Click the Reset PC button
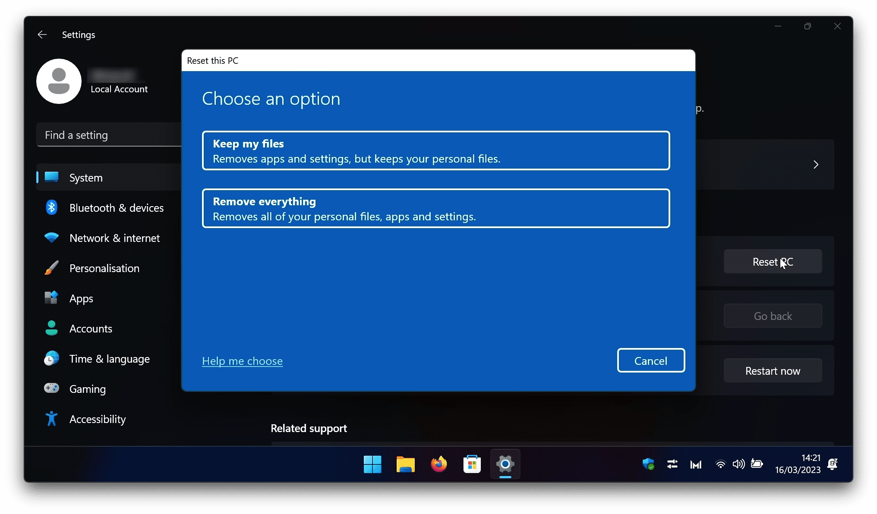Screen dimensions: 877x514 coord(773,261)
